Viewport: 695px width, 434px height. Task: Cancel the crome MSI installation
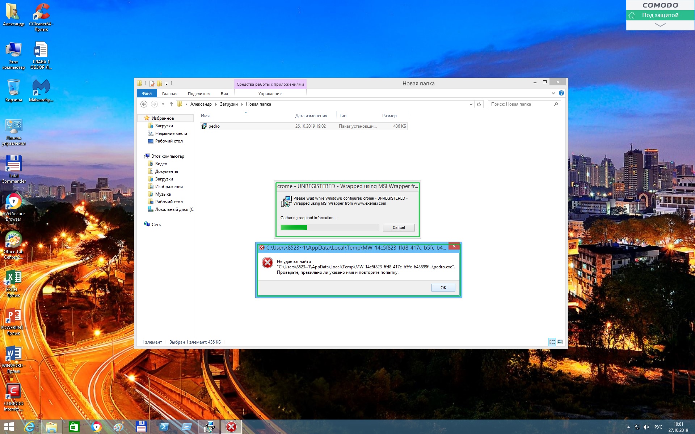pyautogui.click(x=399, y=227)
